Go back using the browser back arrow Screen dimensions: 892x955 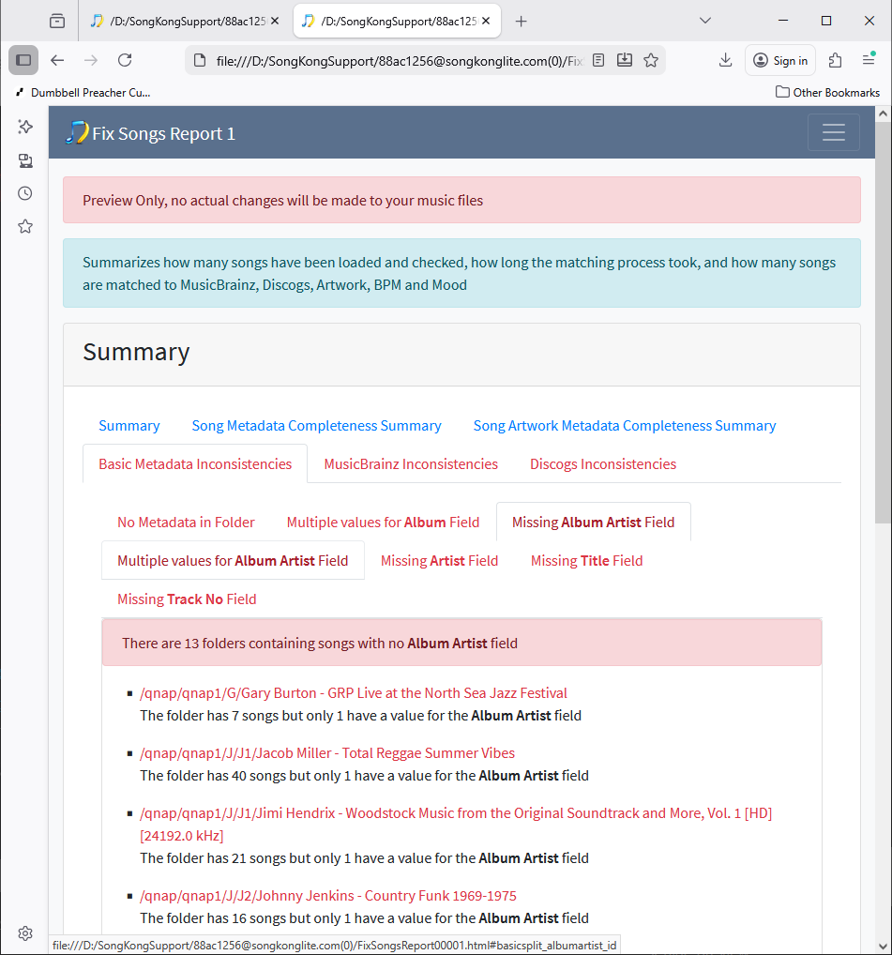coord(57,60)
